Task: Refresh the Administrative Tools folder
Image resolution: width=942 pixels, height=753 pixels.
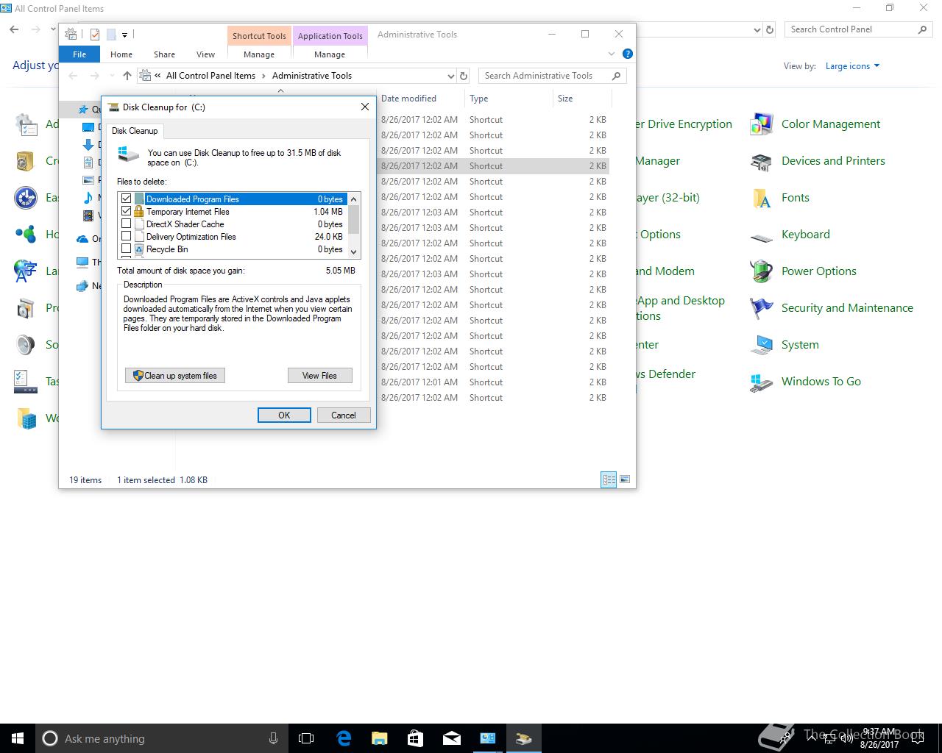Action: 464,76
